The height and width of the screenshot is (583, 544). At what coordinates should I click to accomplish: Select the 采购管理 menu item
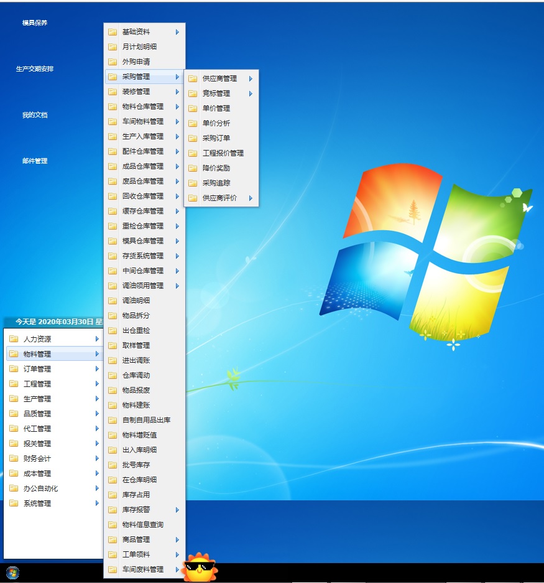[144, 77]
